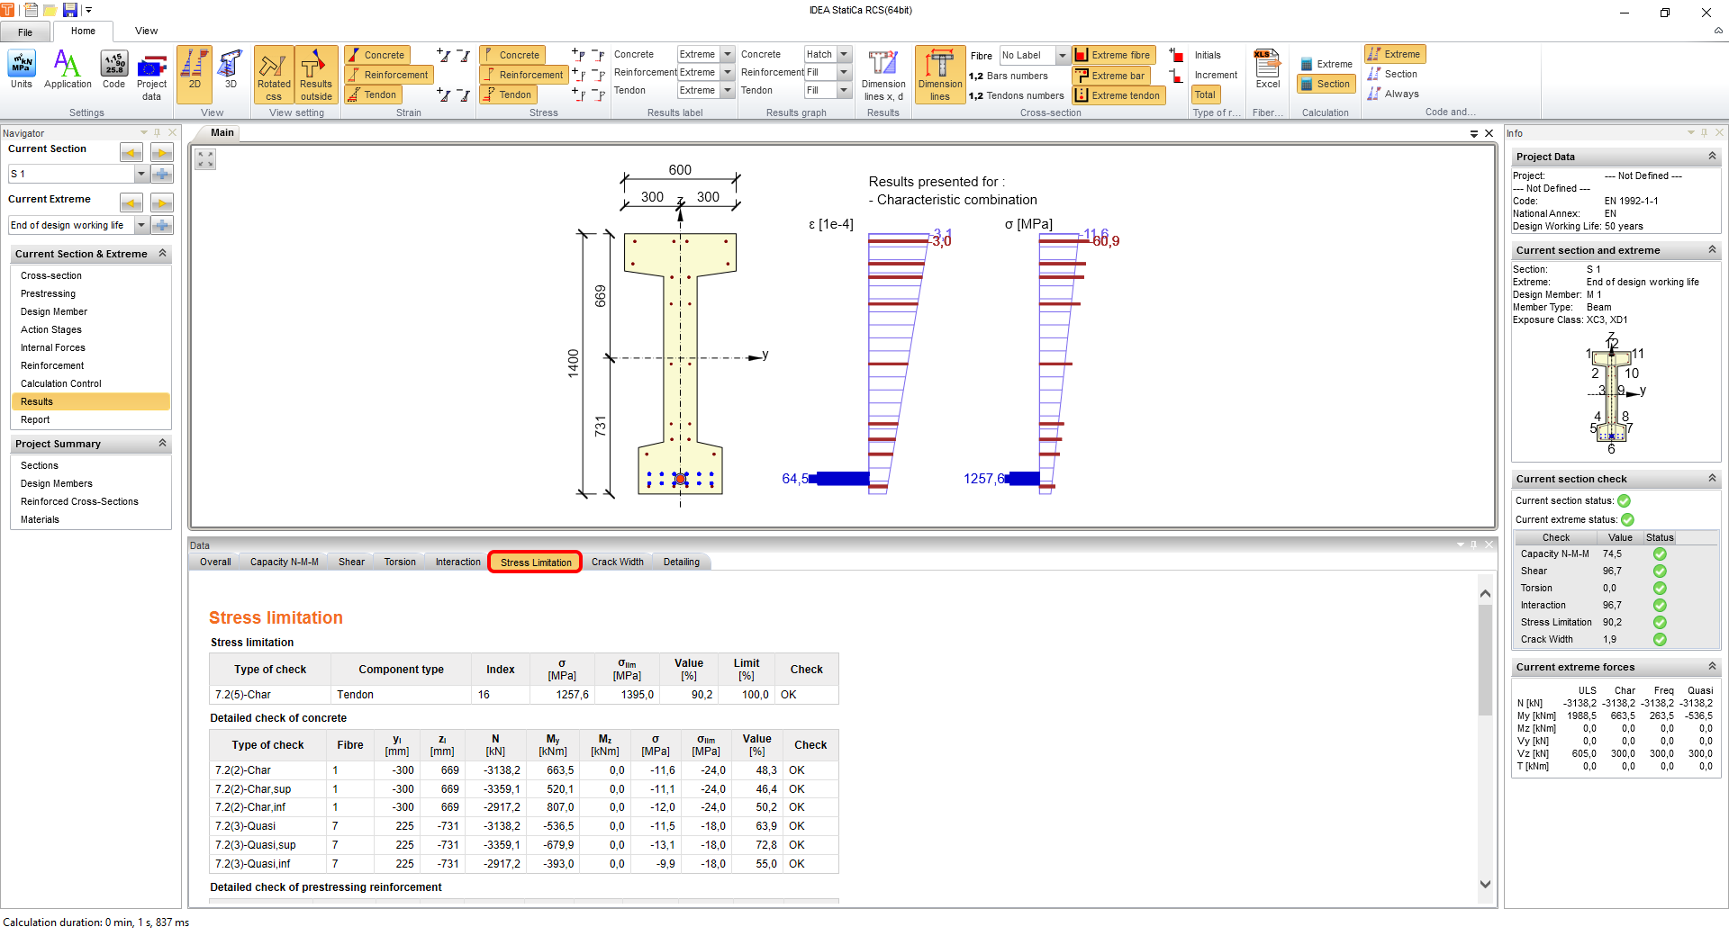This screenshot has height=936, width=1729.
Task: Toggle the Concrete strain display
Action: pos(377,55)
